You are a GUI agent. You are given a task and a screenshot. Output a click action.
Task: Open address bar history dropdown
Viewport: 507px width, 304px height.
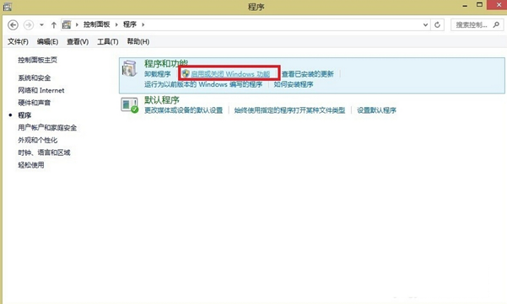425,25
